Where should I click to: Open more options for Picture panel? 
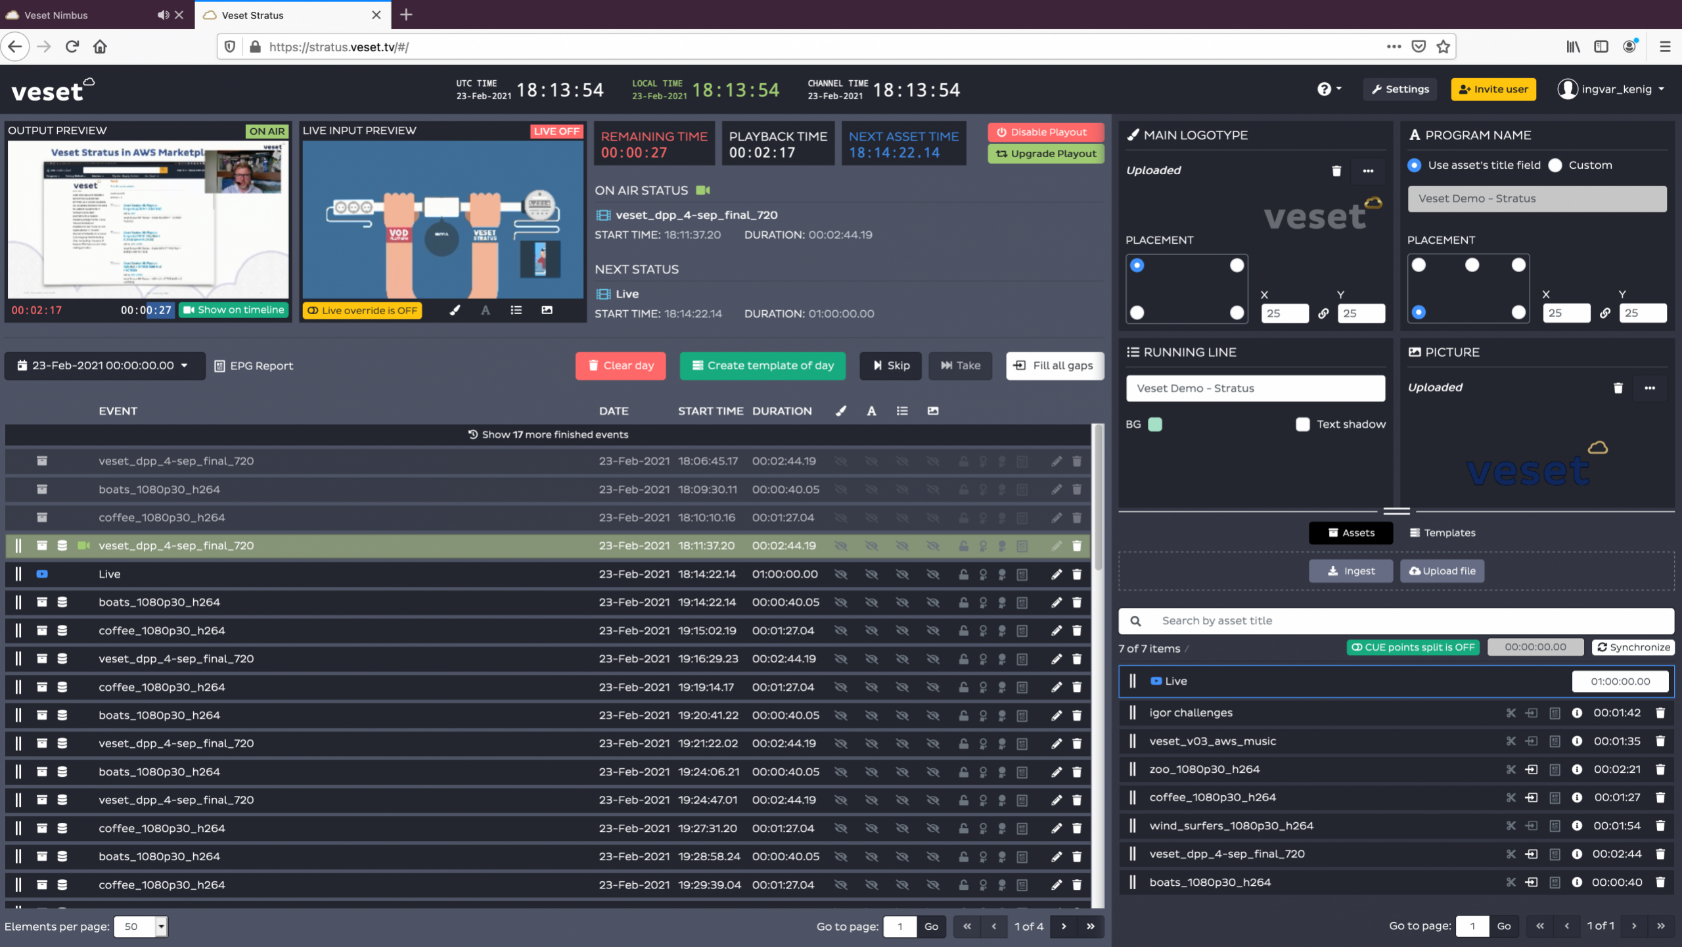pyautogui.click(x=1650, y=388)
